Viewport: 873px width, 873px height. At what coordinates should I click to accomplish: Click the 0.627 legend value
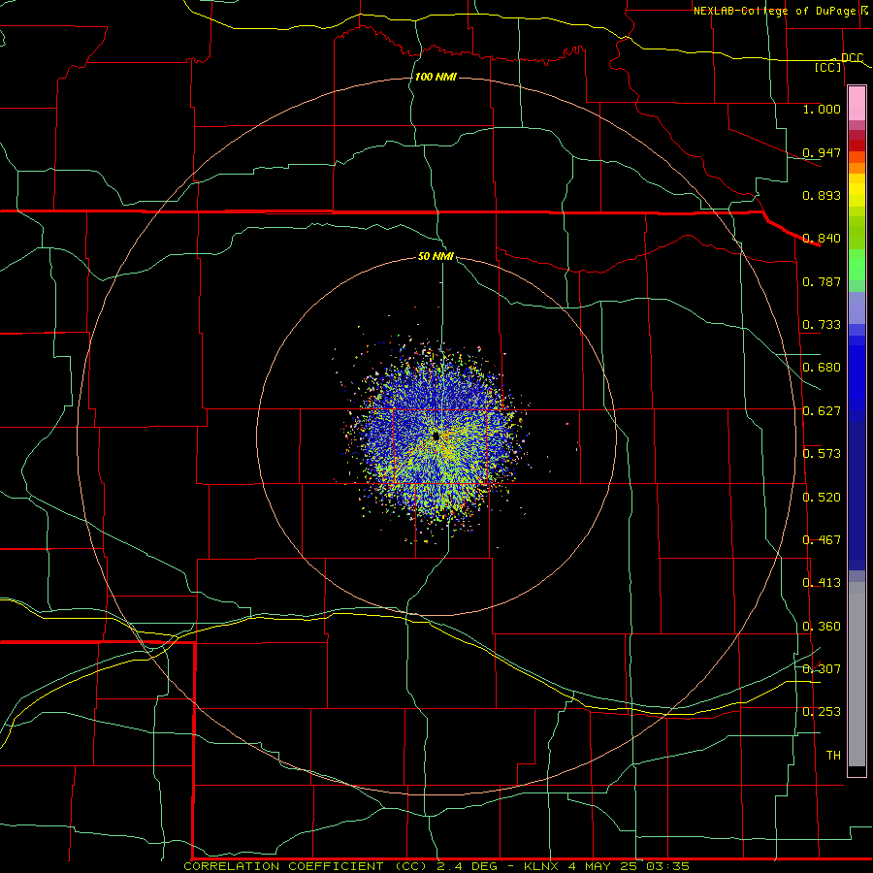pyautogui.click(x=822, y=411)
